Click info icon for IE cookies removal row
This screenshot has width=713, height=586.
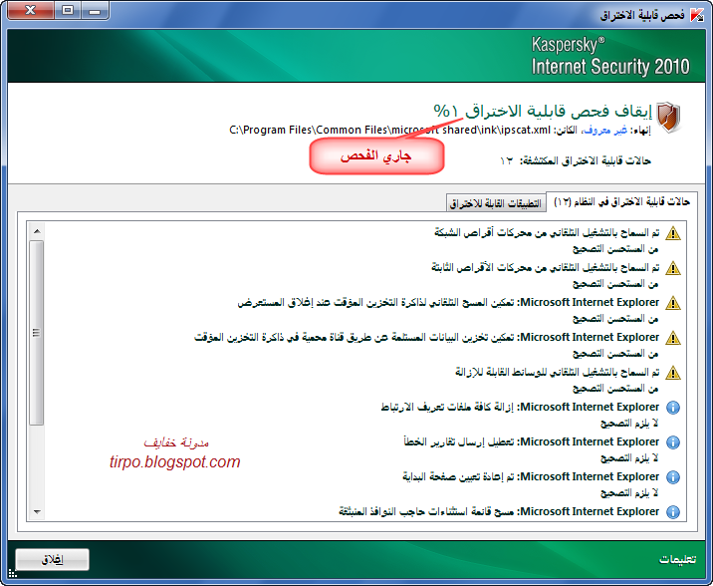(x=673, y=408)
